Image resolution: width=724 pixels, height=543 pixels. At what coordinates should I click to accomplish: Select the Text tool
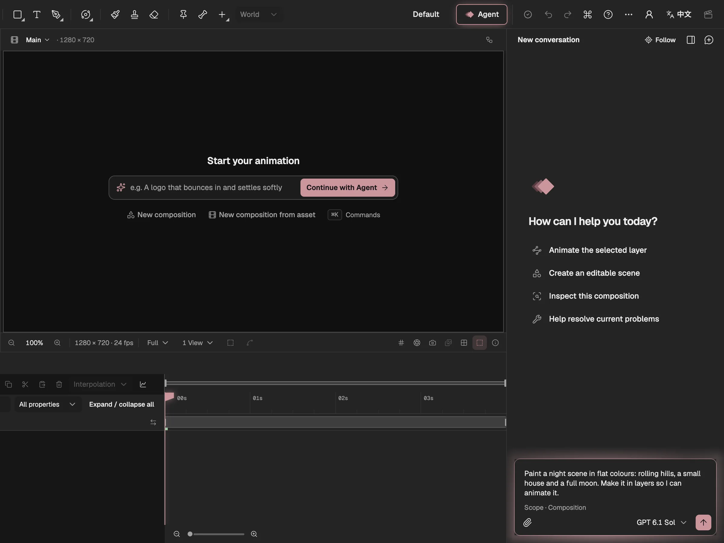tap(37, 14)
